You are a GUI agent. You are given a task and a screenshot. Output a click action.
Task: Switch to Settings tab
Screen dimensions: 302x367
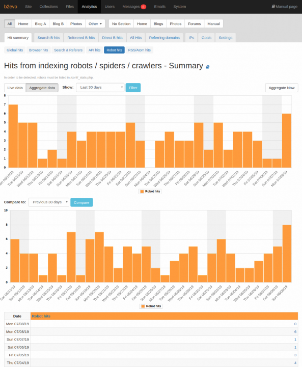click(226, 38)
